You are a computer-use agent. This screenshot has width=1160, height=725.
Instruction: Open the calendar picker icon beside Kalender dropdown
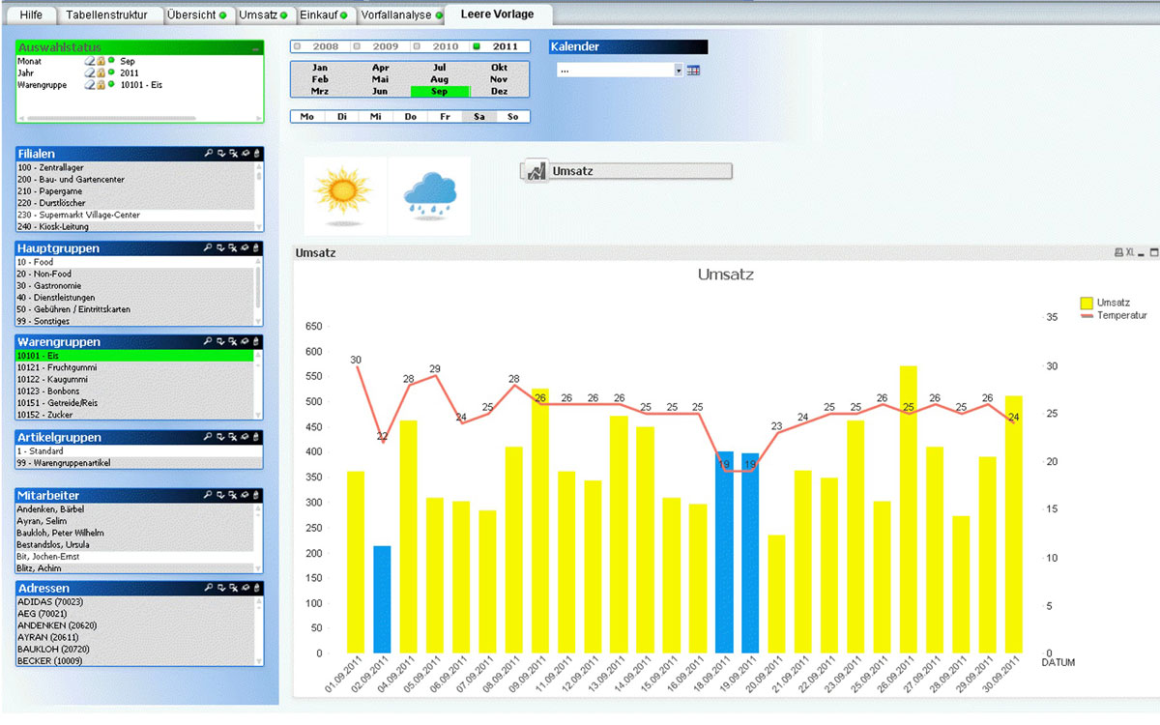click(693, 71)
